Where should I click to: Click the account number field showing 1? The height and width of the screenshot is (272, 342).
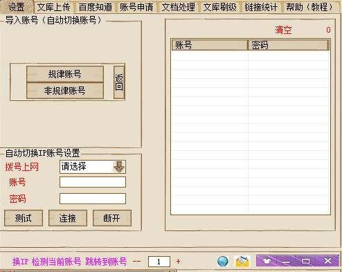(159, 262)
